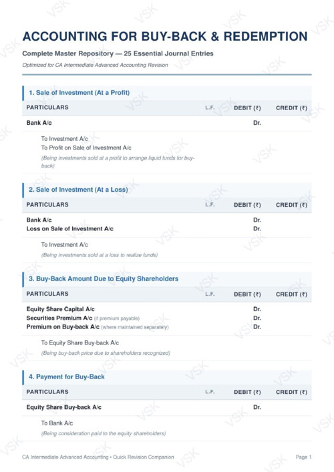This screenshot has width=334, height=472.
Task: Select the To Equity Share Buy-back A/c line
Action: click(80, 343)
